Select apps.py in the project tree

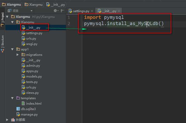36,71
